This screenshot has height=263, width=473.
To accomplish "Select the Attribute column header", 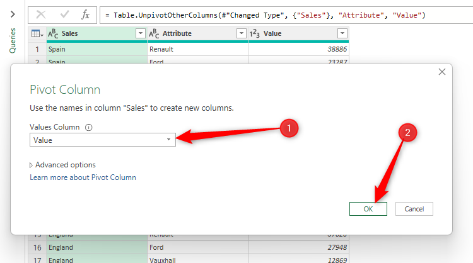I will 197,33.
